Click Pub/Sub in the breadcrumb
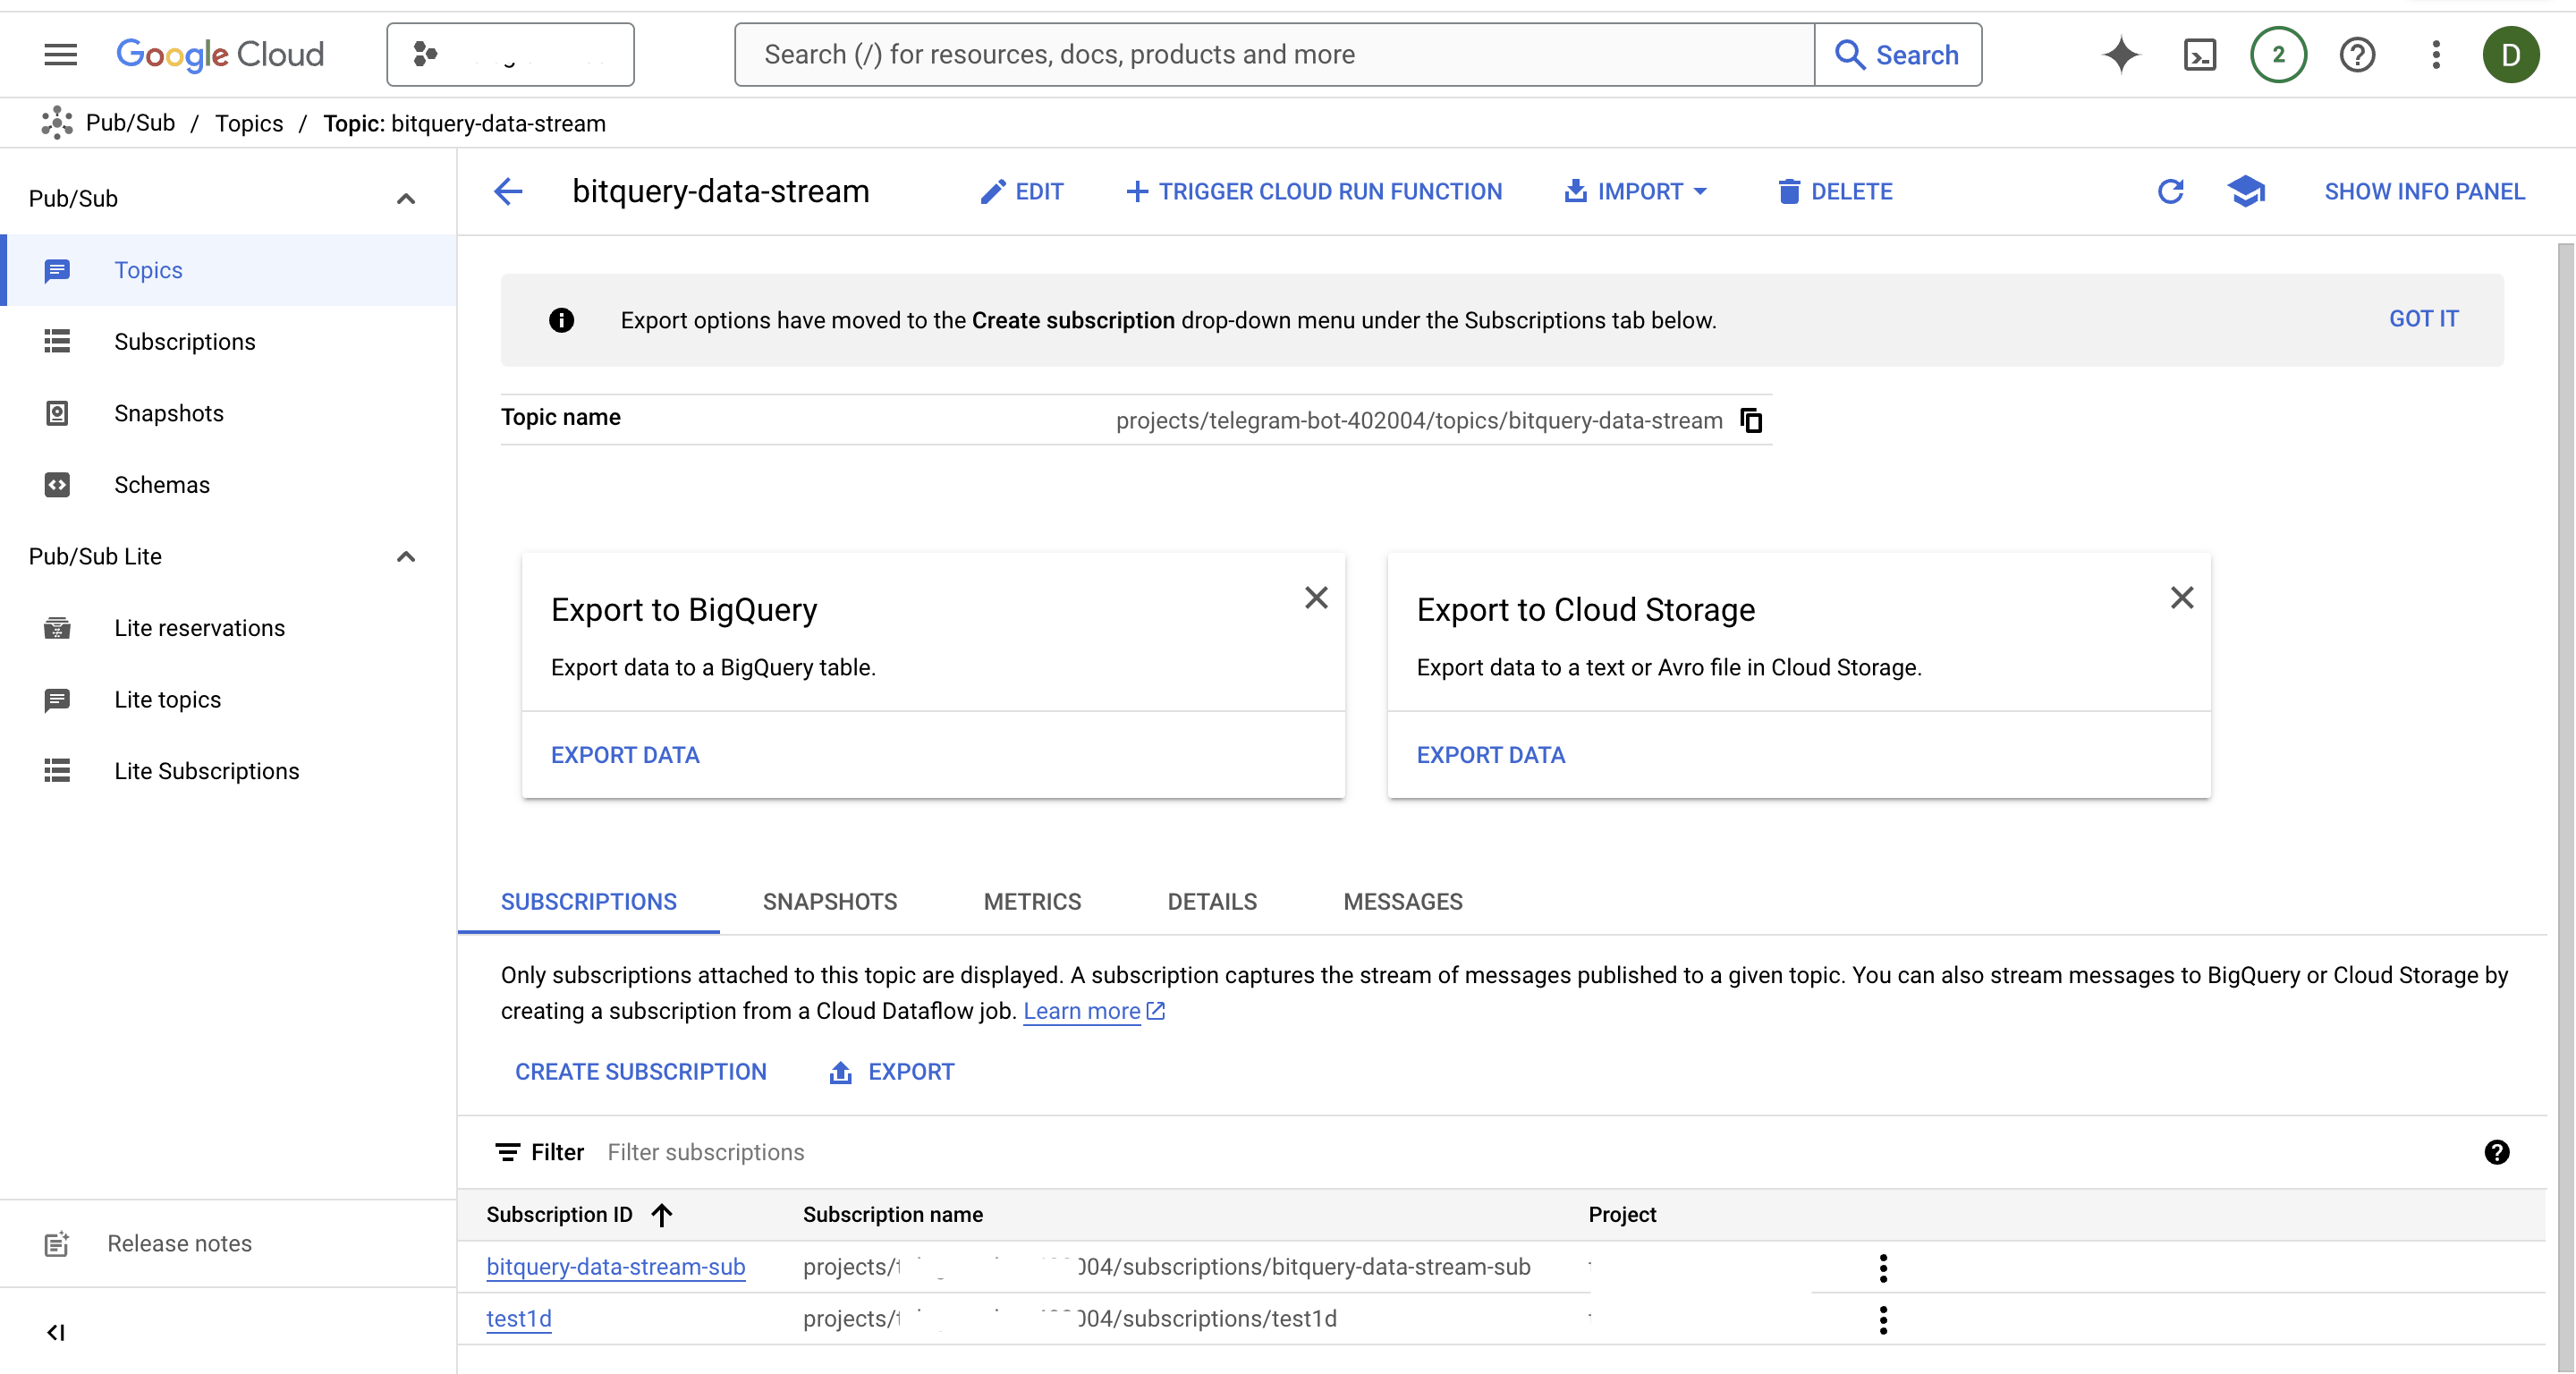2576x1374 pixels. point(130,123)
